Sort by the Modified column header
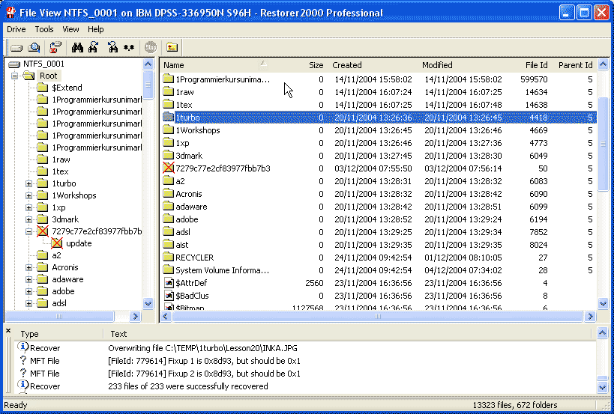Viewport: 614px width, 414px height. 462,65
